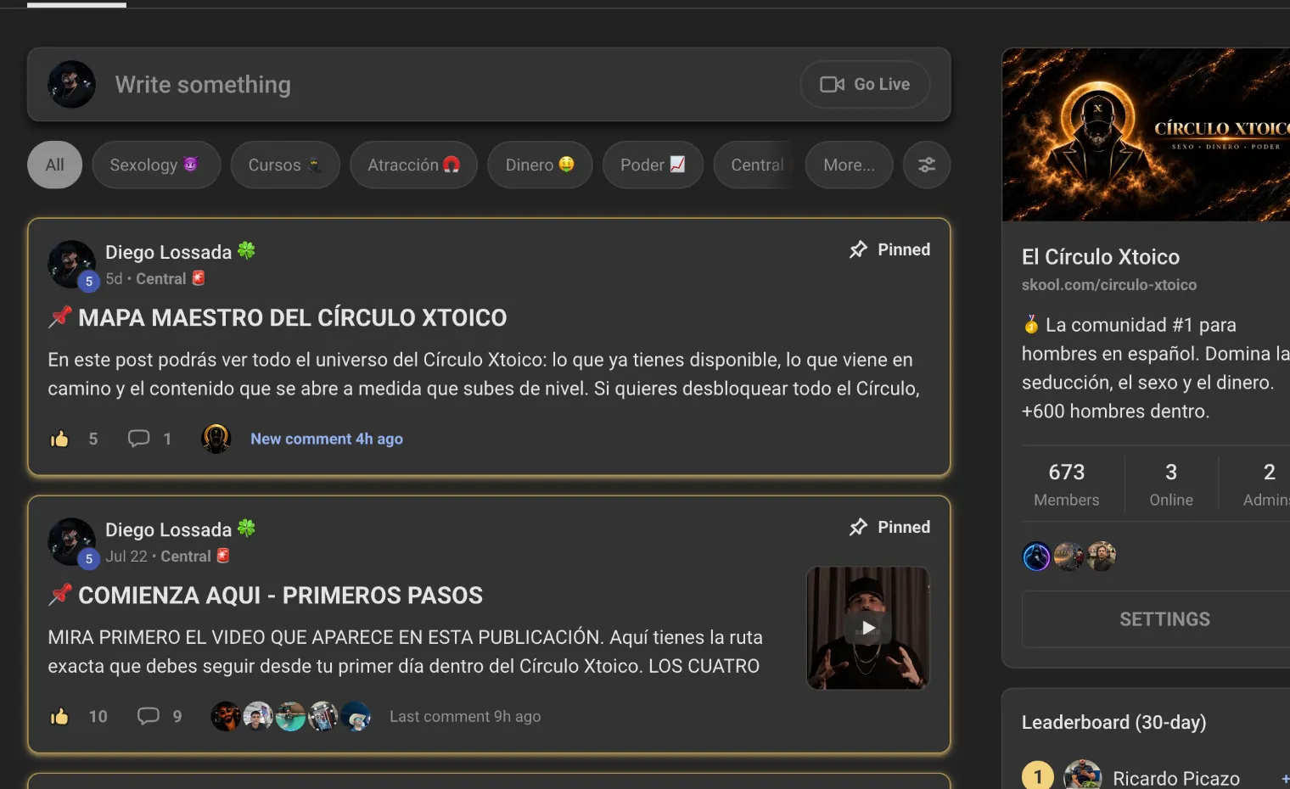The image size is (1290, 789).
Task: Open the feed filter sliders icon
Action: click(x=927, y=165)
